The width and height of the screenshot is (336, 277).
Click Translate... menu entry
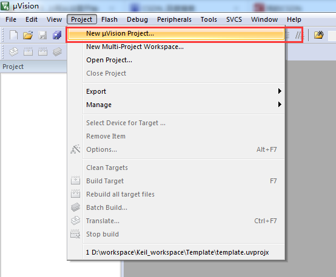point(176,221)
